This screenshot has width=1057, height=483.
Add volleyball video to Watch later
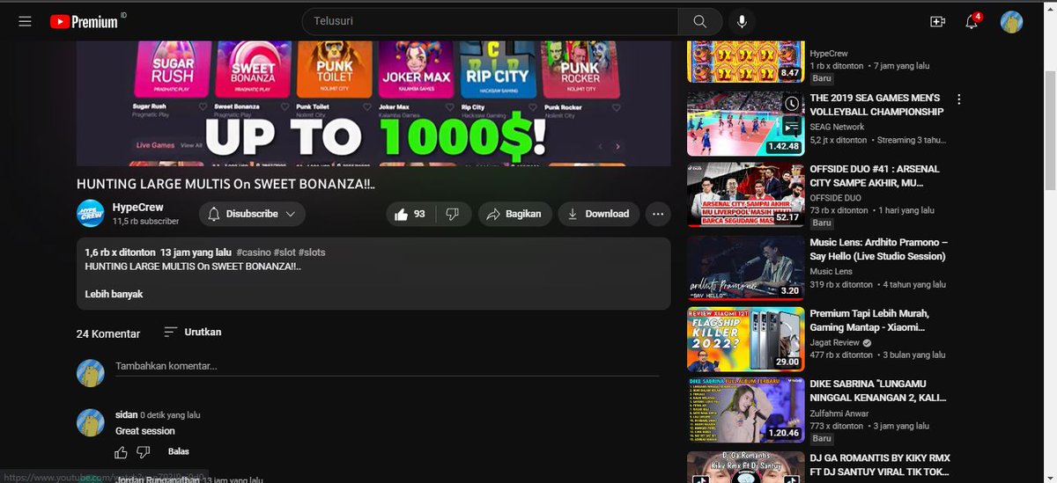coord(792,104)
